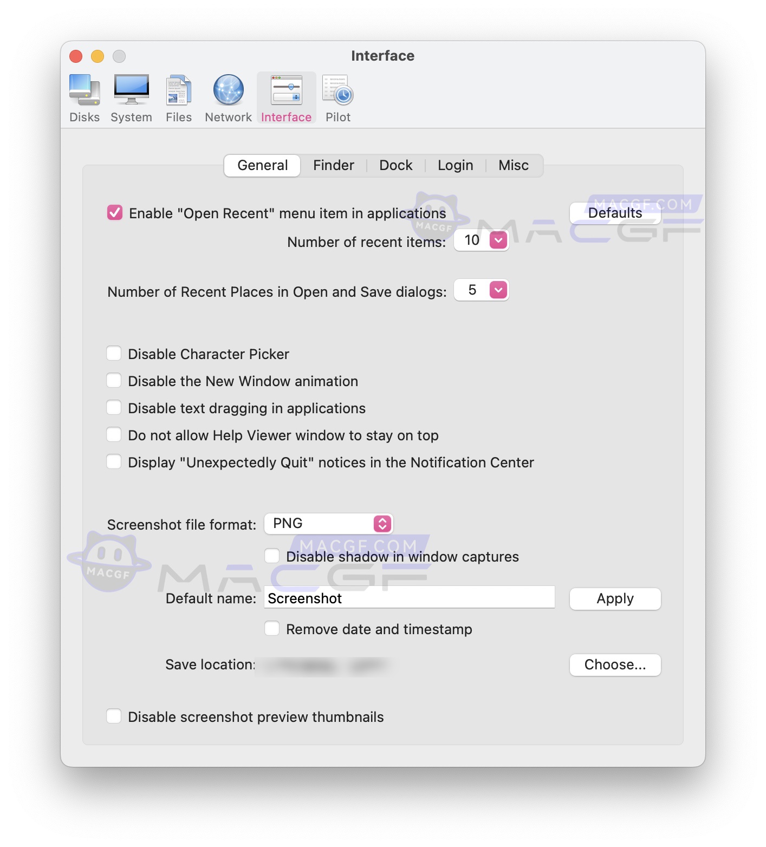Select the Misc tab
This screenshot has width=766, height=847.
513,165
